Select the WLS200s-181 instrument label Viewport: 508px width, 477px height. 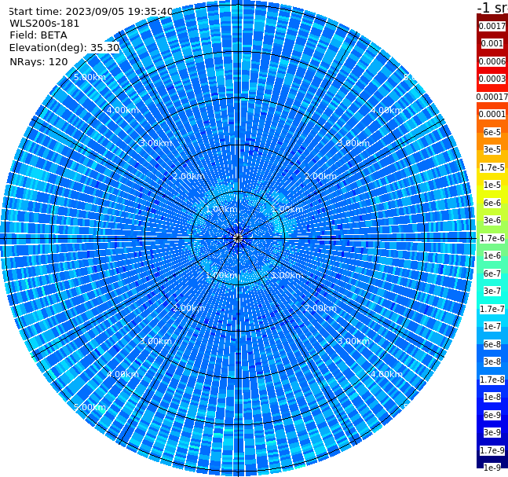point(45,24)
